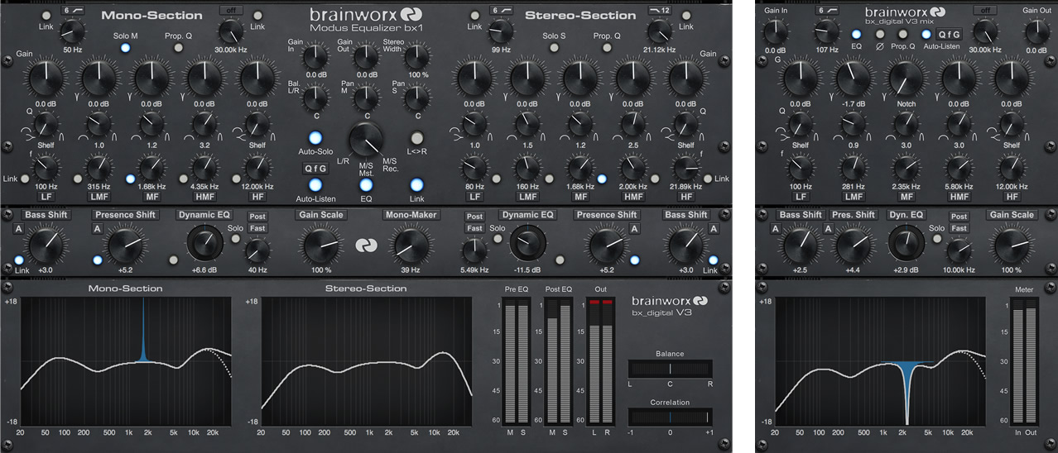Click the Stereo-Section HF band button
Viewport: 1058px width, 453px height.
tap(685, 198)
